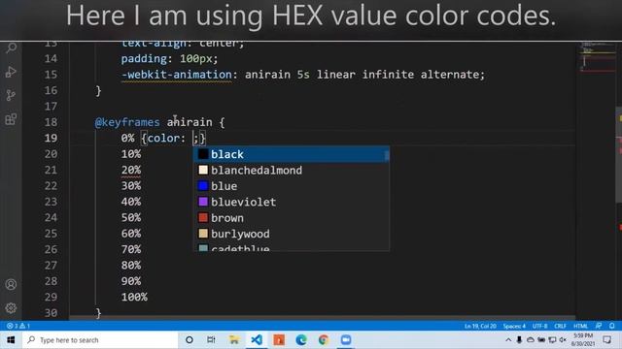Open Cortana circle icon on taskbar

[x=190, y=340]
